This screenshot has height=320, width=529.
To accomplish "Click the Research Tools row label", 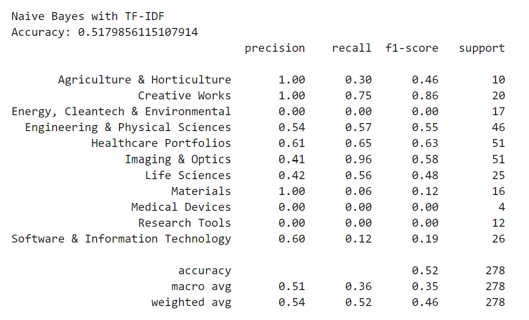I will pyautogui.click(x=184, y=223).
